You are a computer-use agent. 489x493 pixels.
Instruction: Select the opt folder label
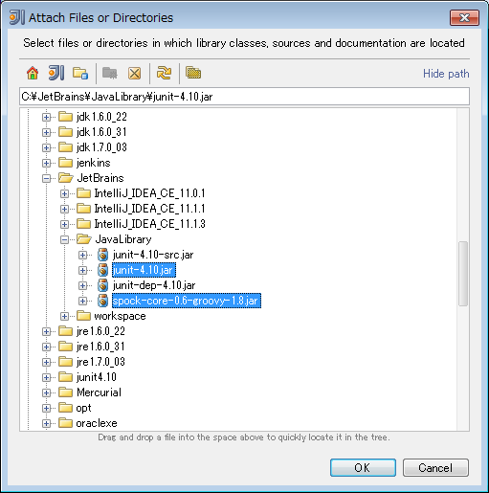point(83,408)
